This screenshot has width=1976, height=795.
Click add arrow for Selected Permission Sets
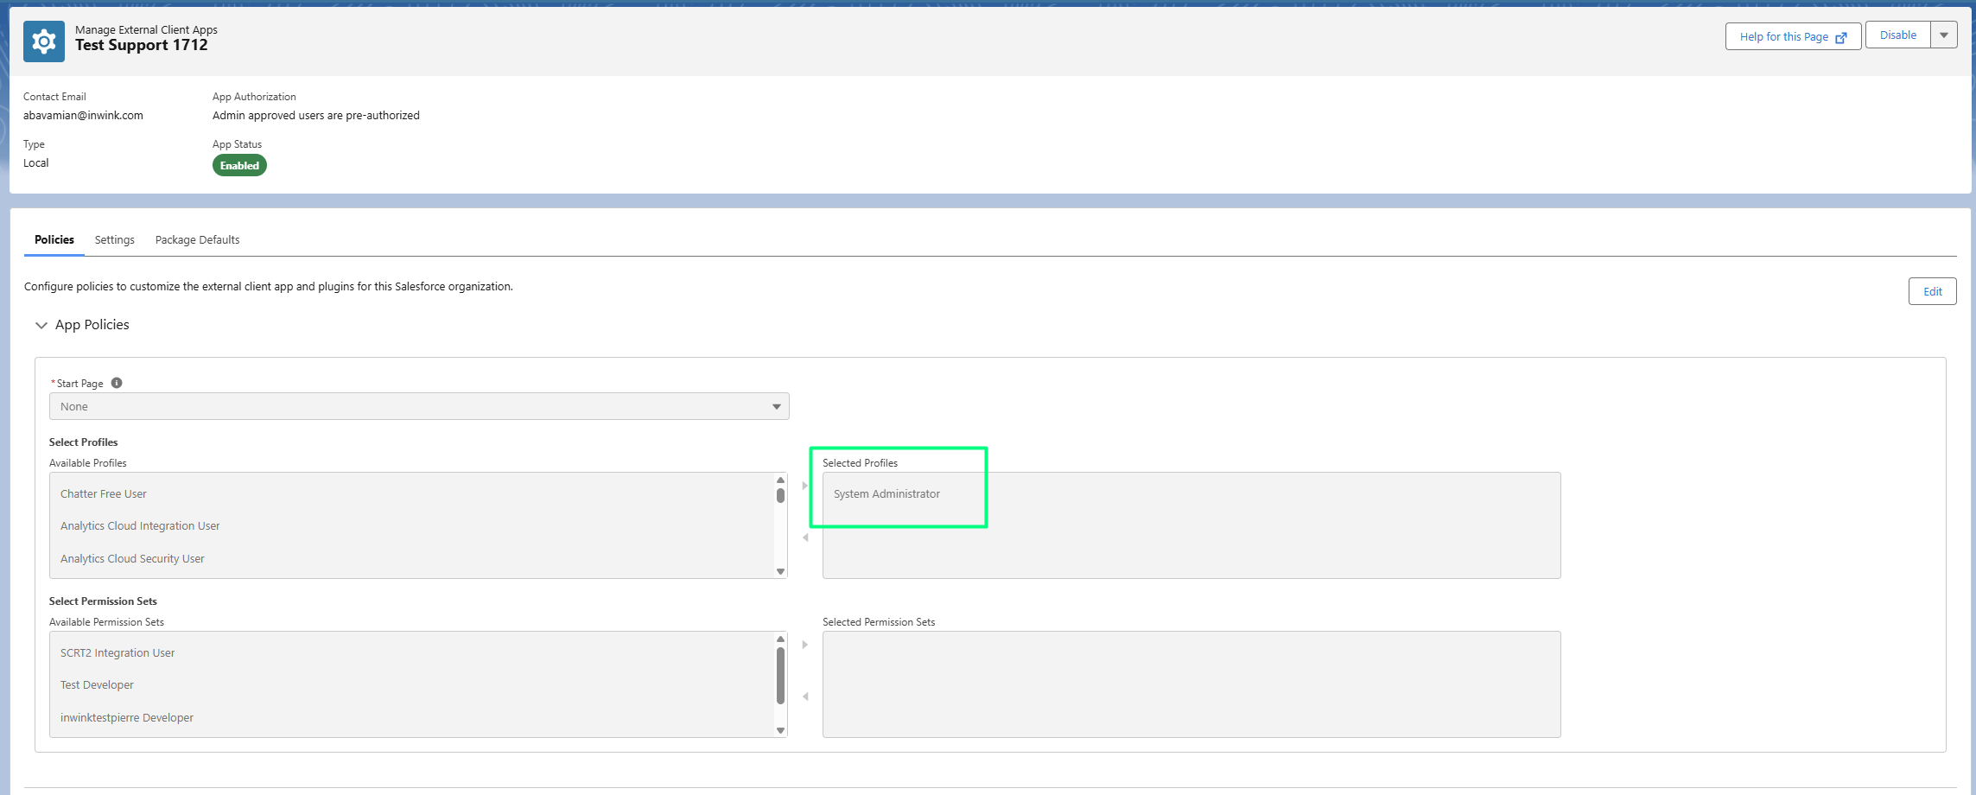805,645
